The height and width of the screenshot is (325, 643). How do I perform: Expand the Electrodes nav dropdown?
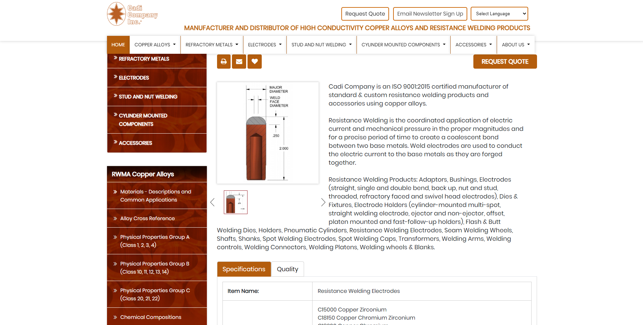pyautogui.click(x=264, y=45)
